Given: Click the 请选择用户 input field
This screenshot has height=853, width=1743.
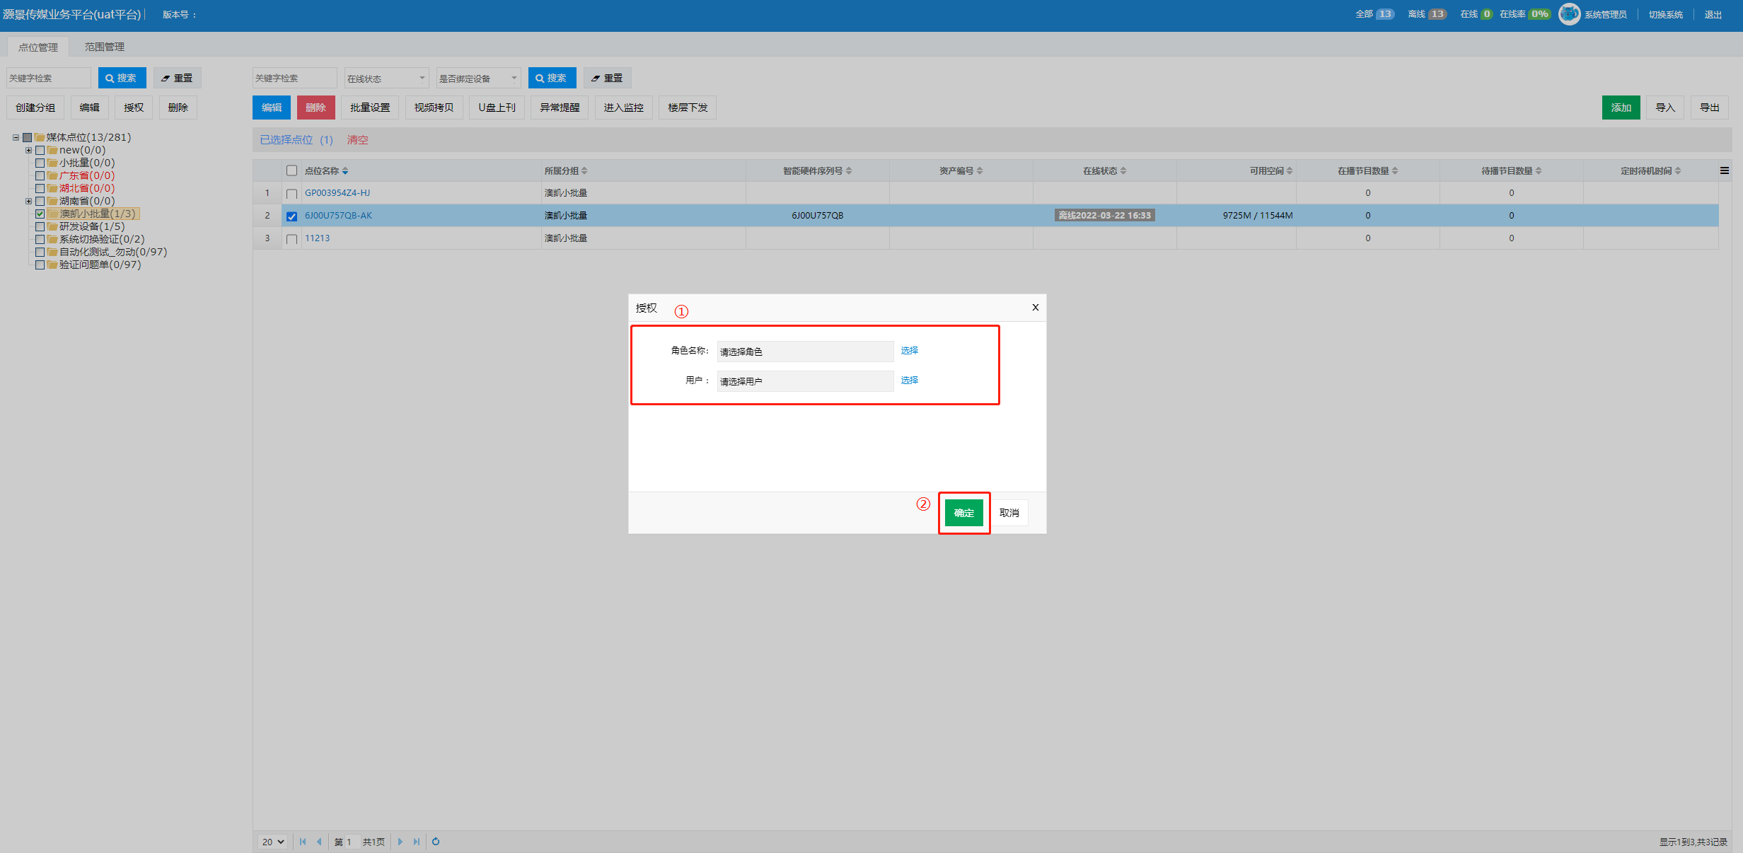Looking at the screenshot, I should [804, 381].
